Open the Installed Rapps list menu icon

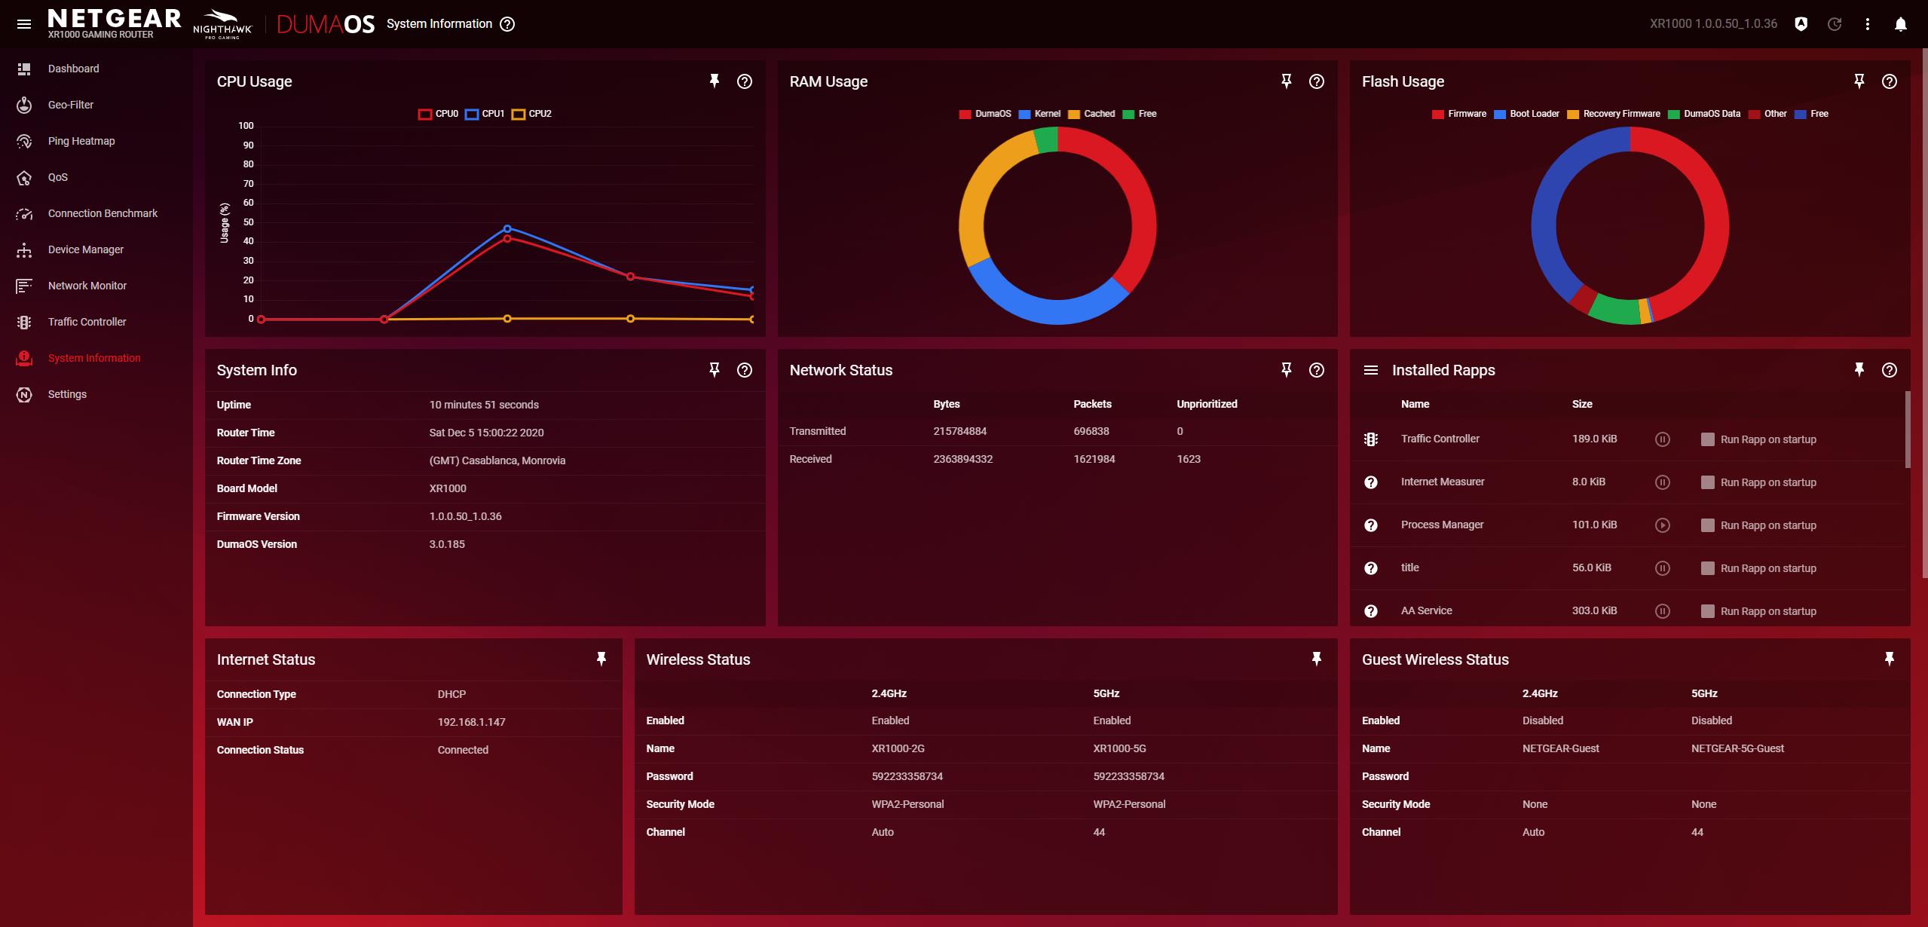1371,370
